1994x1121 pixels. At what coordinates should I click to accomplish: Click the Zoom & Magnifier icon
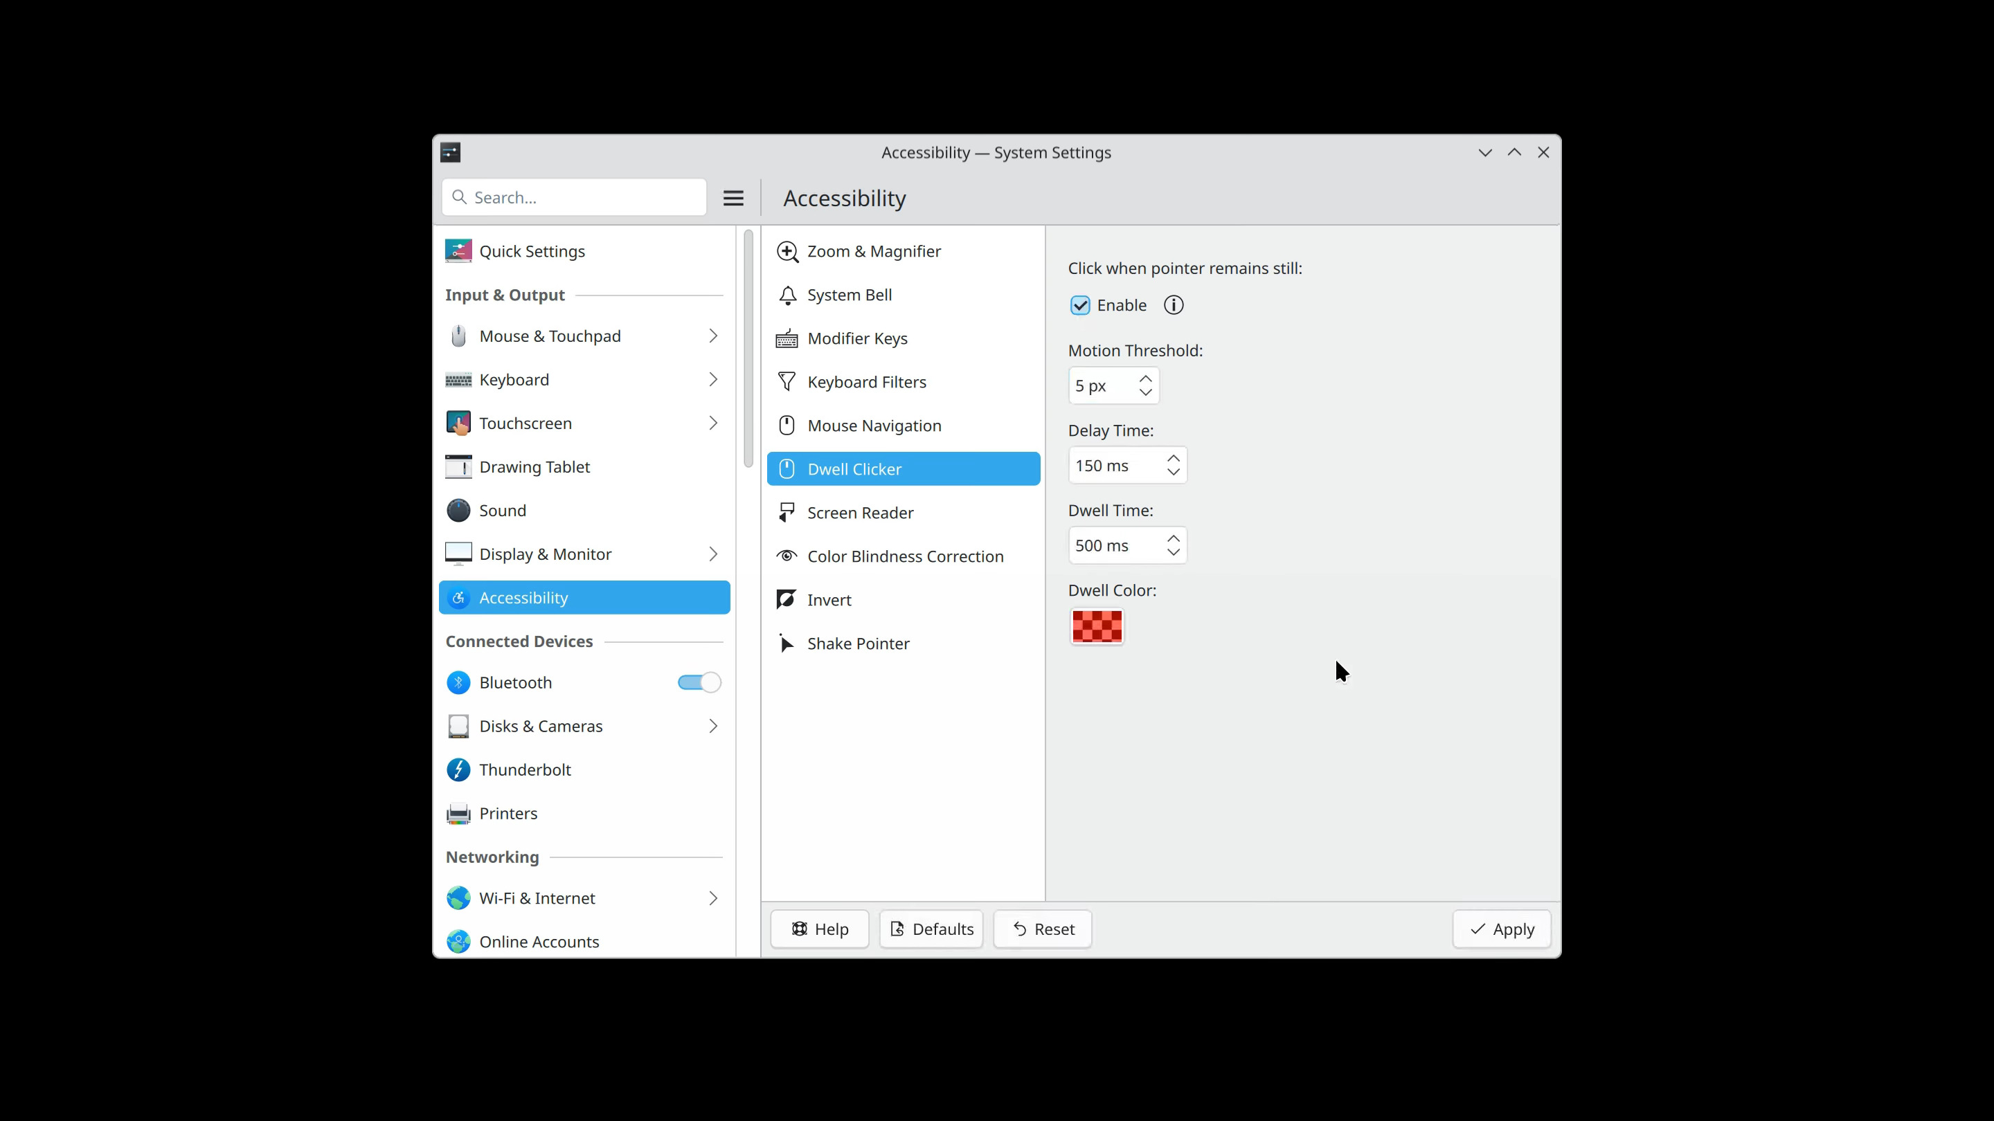[787, 251]
